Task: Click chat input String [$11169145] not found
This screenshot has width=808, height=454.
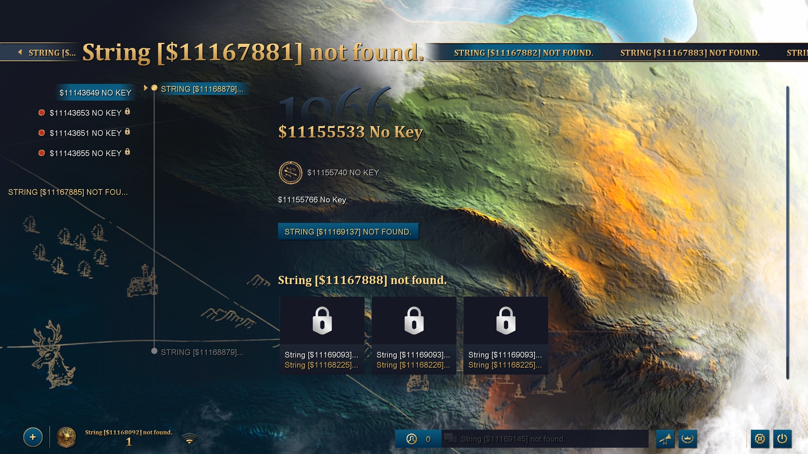Action: click(x=545, y=439)
